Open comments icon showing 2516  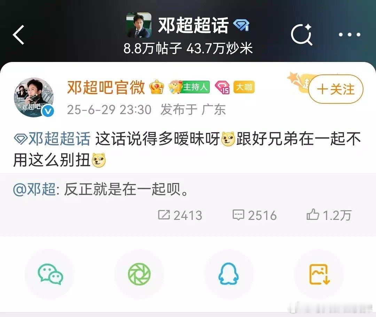click(x=254, y=215)
